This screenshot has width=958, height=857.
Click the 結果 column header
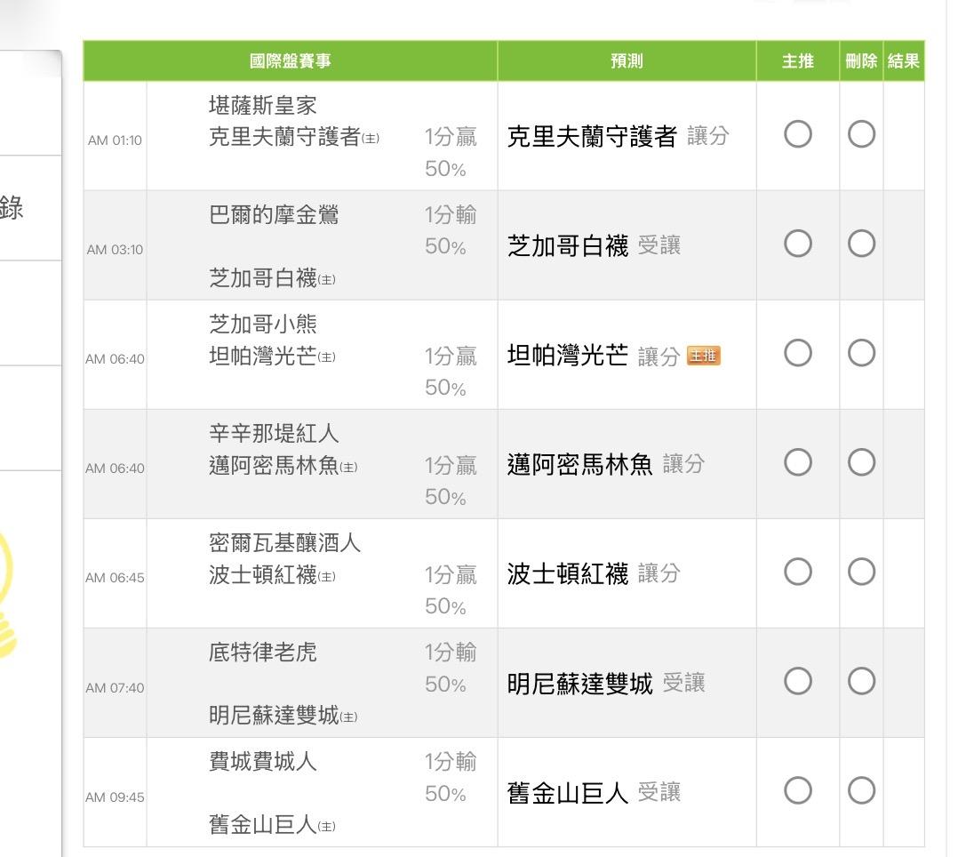[903, 61]
